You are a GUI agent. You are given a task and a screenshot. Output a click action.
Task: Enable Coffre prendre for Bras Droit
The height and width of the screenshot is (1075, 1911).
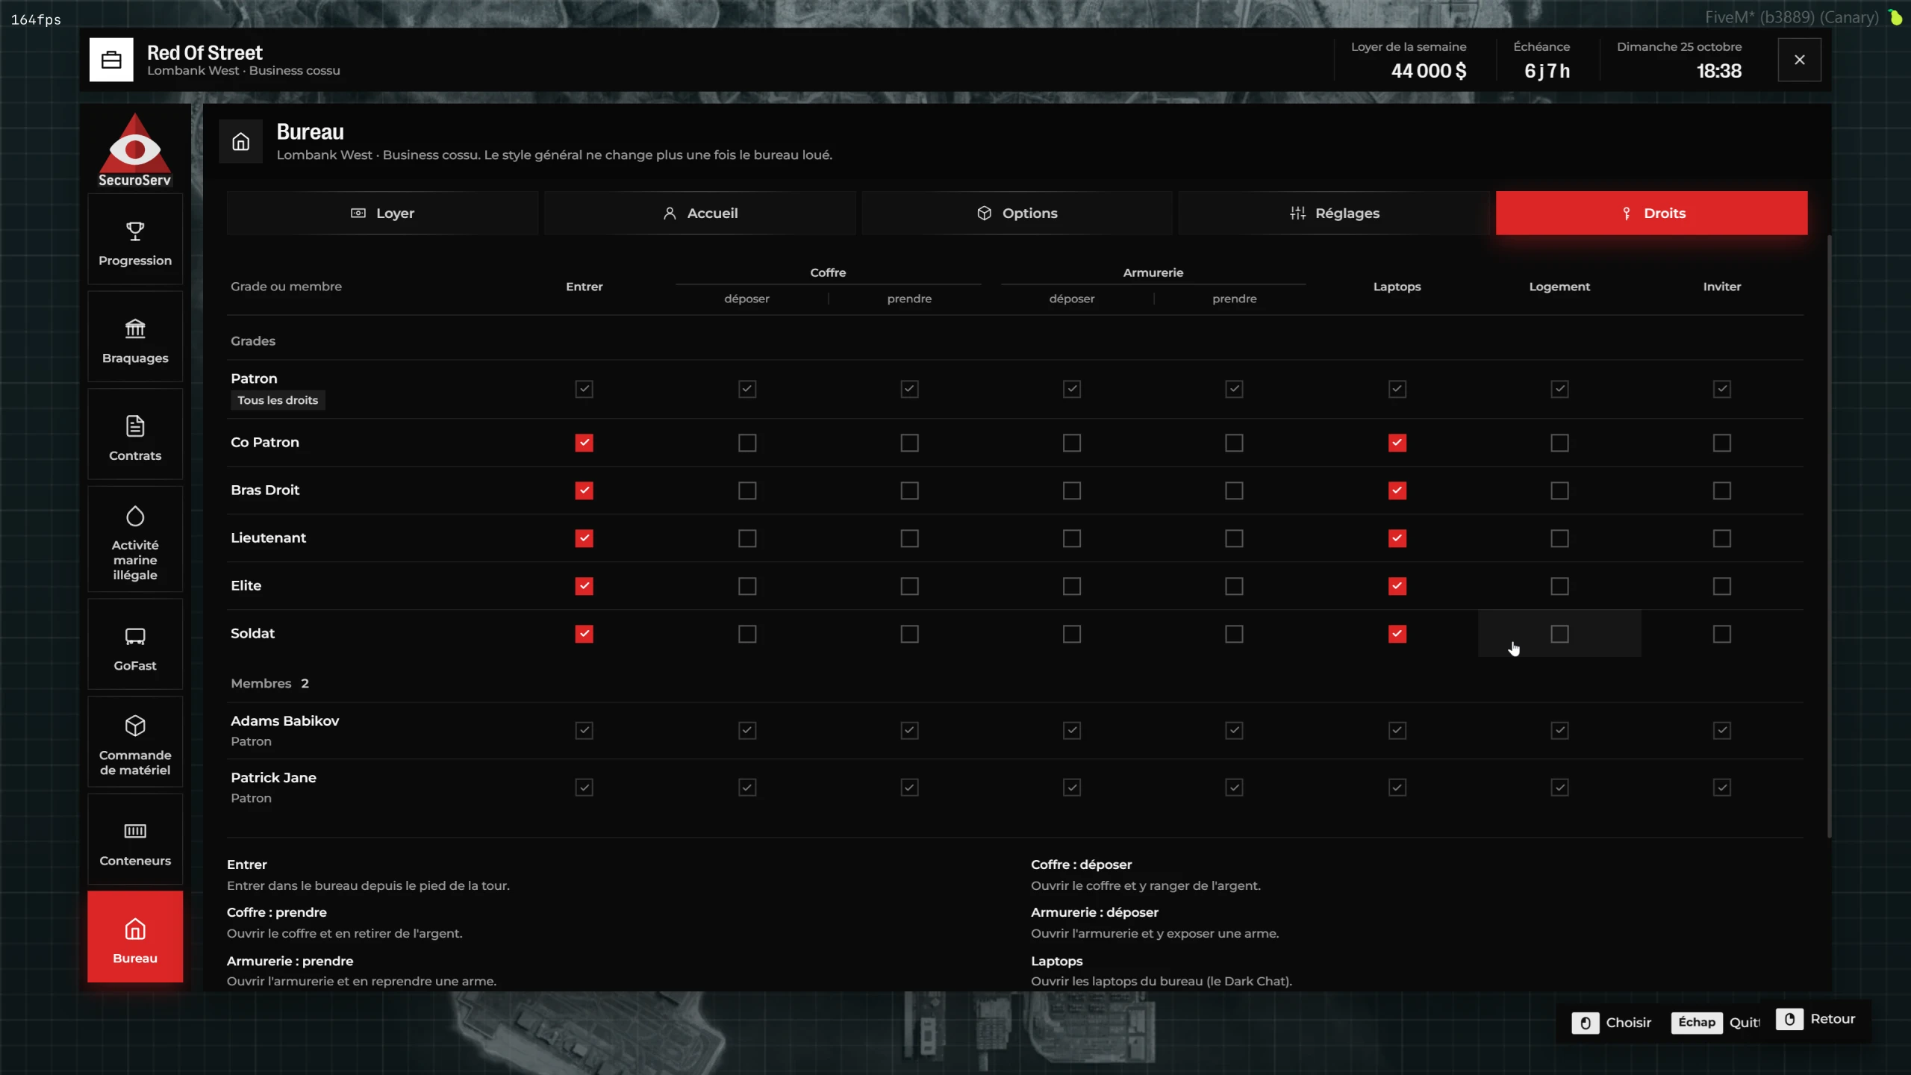tap(909, 490)
